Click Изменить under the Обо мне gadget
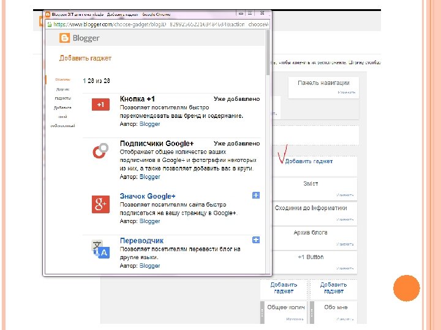The image size is (441, 330). pyautogui.click(x=345, y=319)
